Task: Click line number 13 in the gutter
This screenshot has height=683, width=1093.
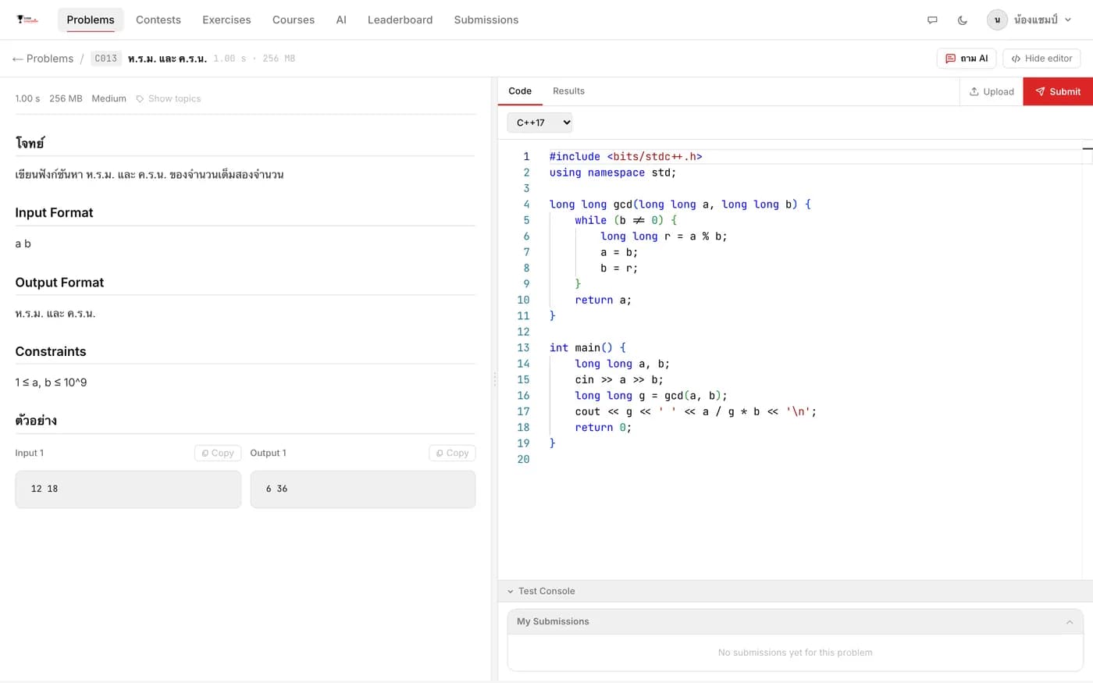Action: tap(523, 348)
